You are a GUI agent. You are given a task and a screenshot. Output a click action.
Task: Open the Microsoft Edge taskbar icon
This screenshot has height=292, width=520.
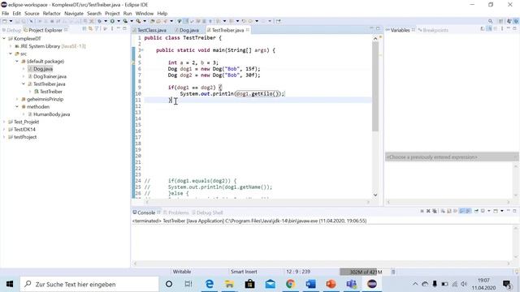pos(210,284)
